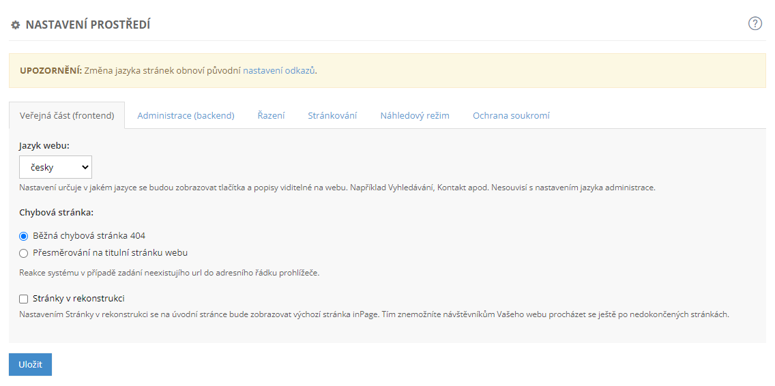Open the Řazení tab

tap(271, 115)
